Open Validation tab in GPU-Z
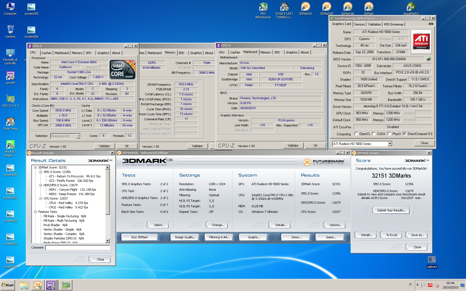This screenshot has height=291, width=466. coord(374,24)
